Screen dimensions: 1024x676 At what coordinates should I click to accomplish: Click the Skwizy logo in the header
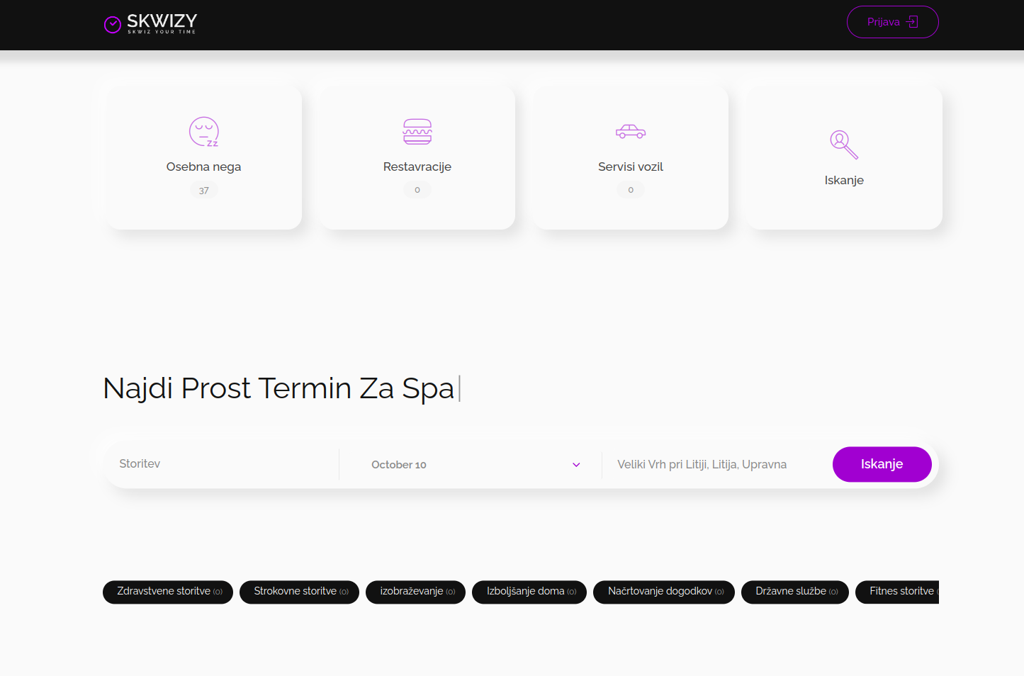point(150,24)
